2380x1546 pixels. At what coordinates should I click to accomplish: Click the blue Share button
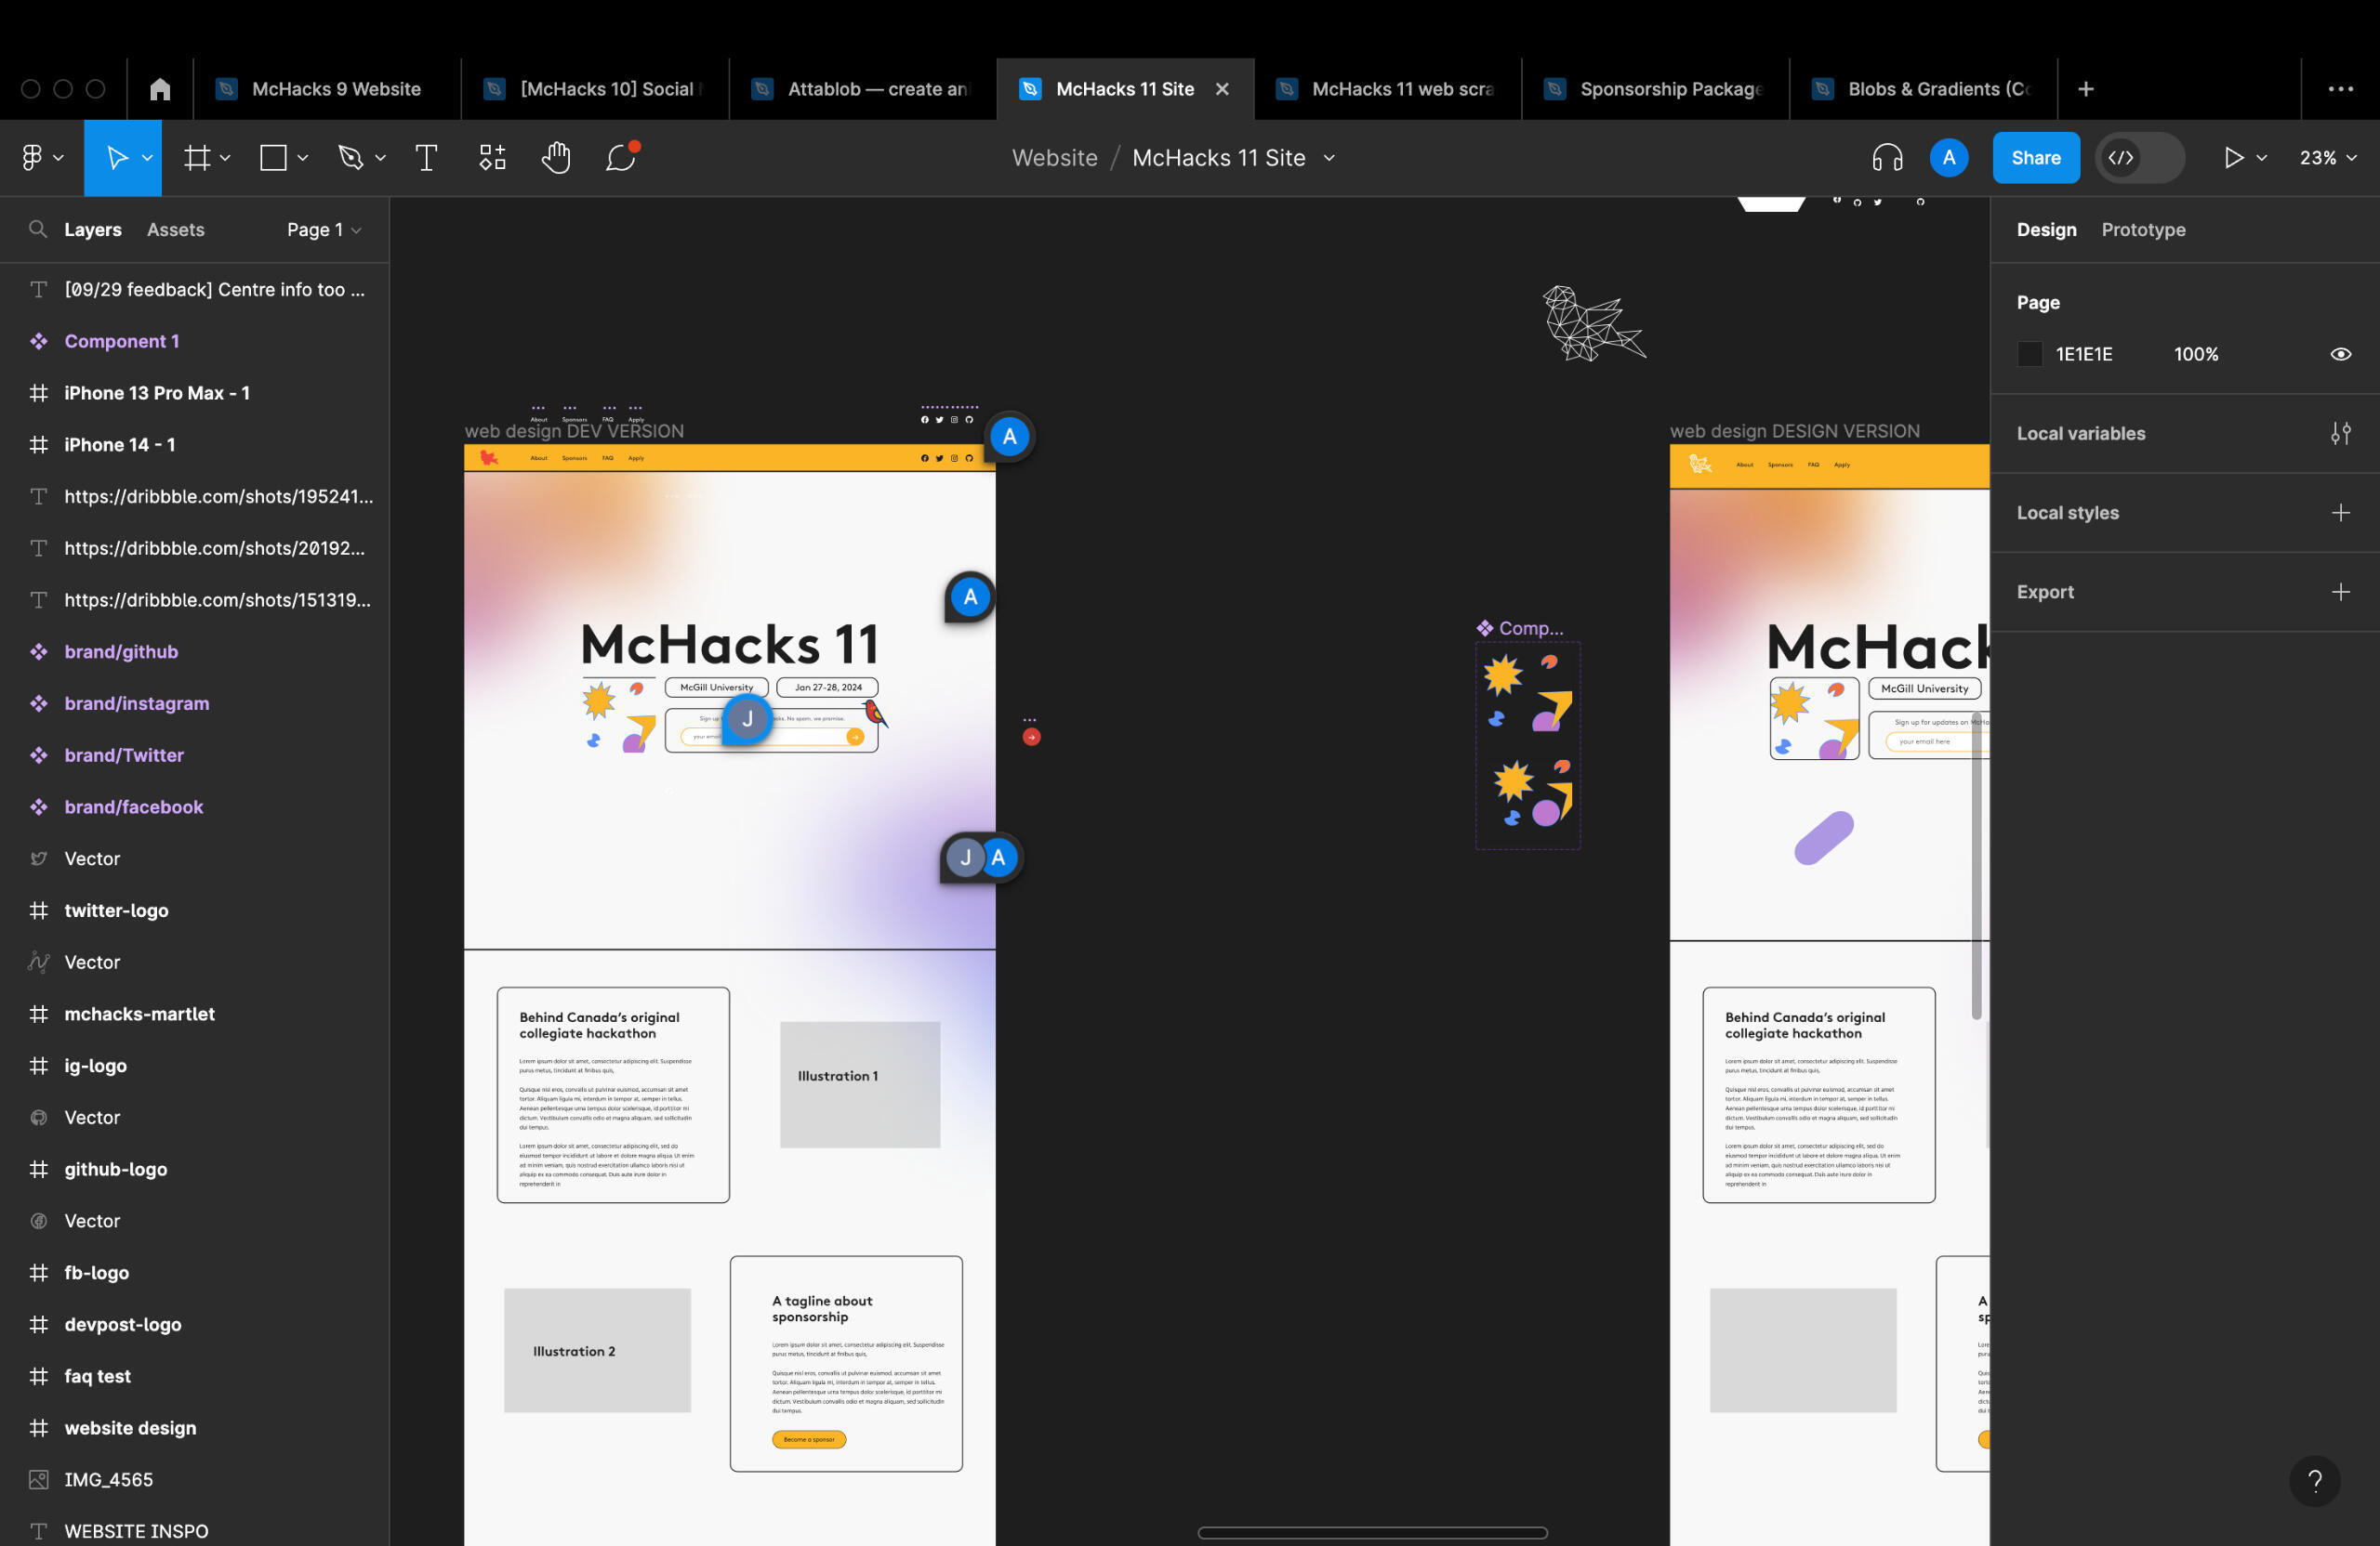point(2035,158)
